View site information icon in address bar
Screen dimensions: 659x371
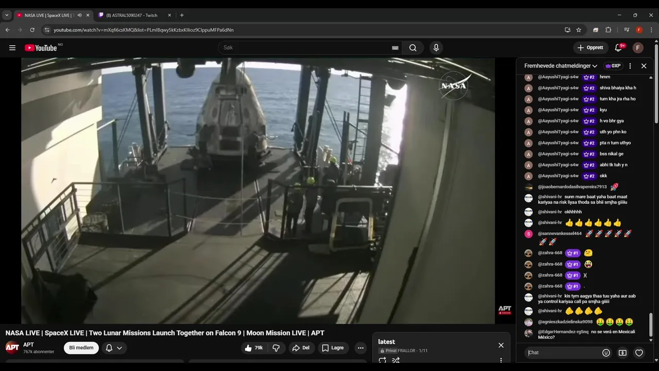coord(47,30)
